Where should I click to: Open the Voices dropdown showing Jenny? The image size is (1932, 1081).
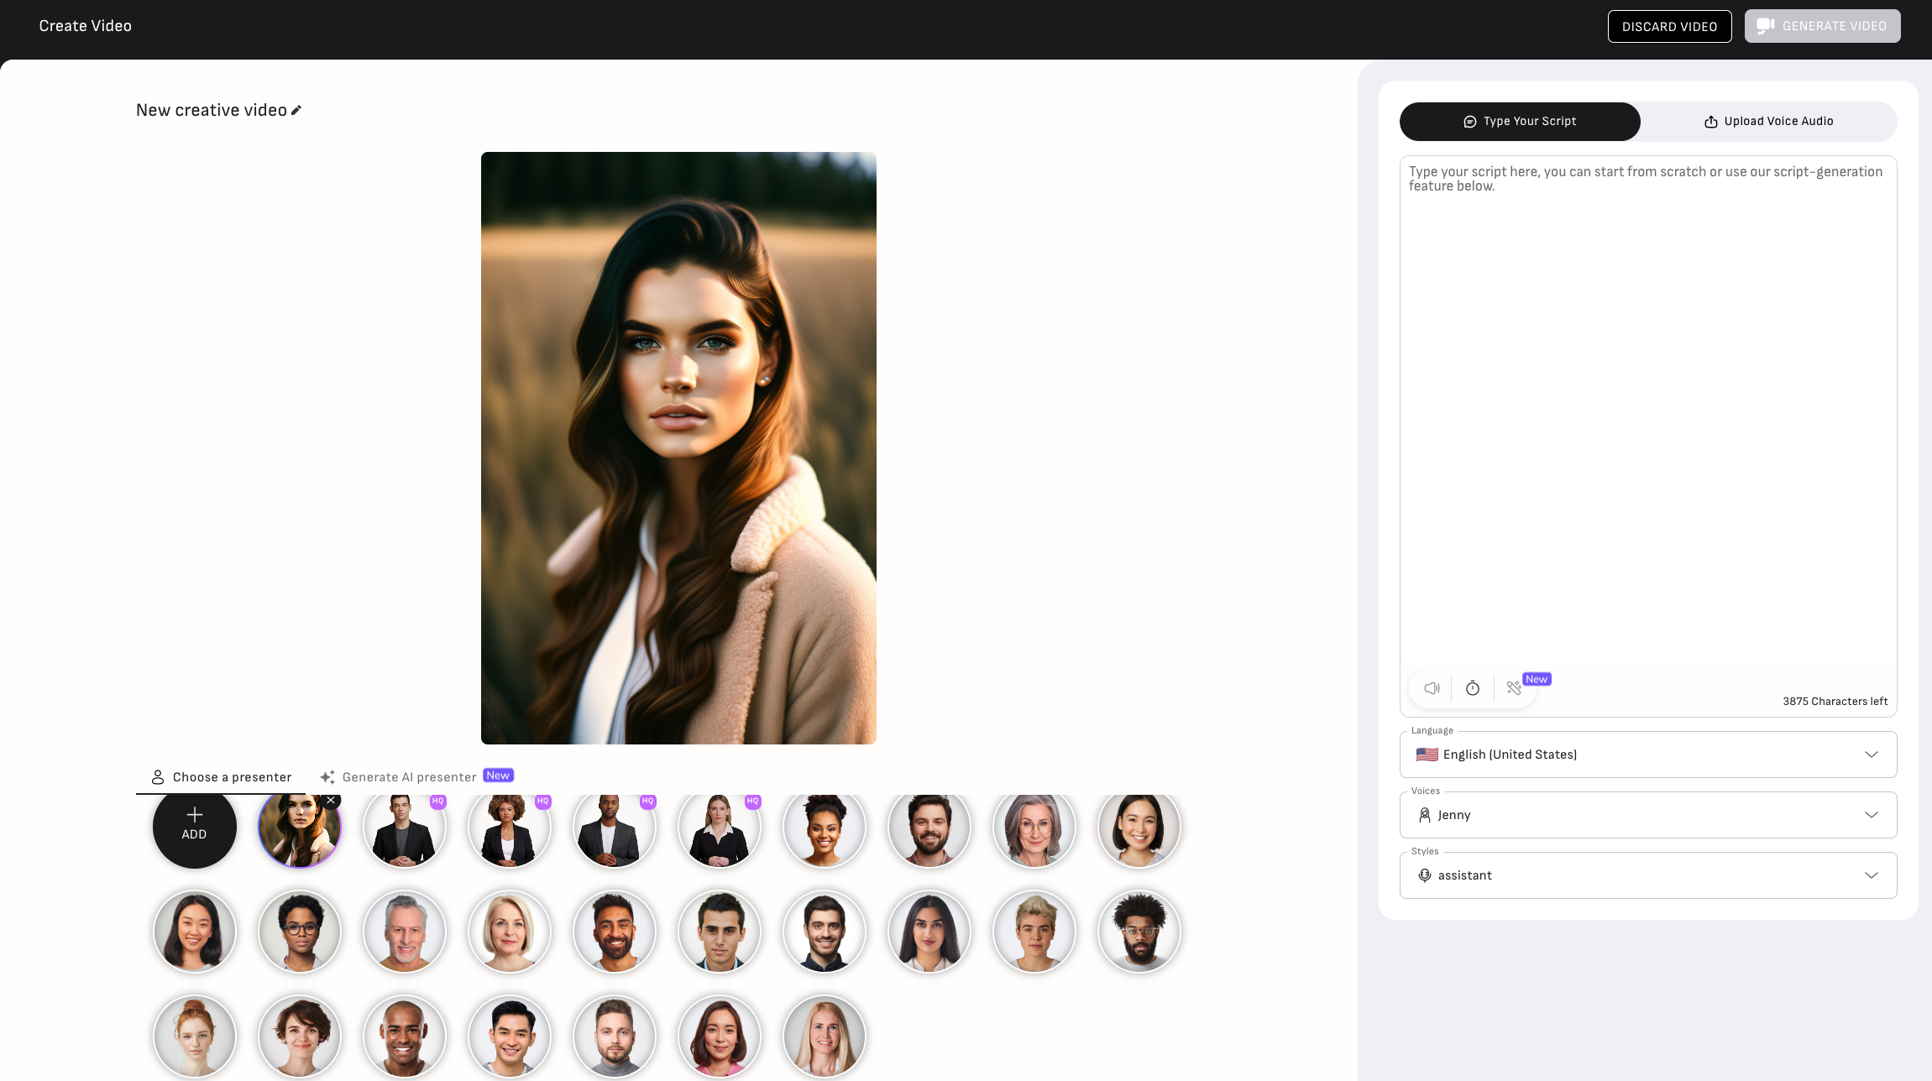click(1647, 815)
